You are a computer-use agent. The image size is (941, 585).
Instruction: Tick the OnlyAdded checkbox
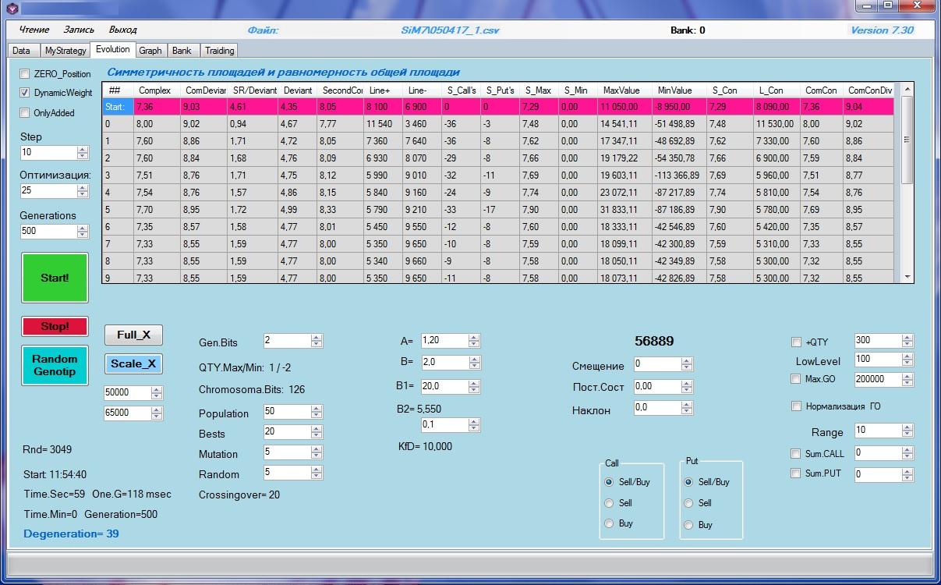point(26,113)
